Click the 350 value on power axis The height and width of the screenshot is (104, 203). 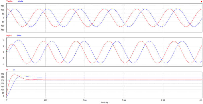(3, 74)
